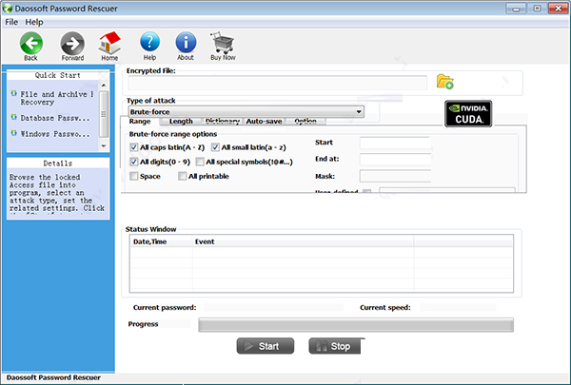Select File and Archive Recovery link
This screenshot has width=571, height=385.
[x=57, y=98]
